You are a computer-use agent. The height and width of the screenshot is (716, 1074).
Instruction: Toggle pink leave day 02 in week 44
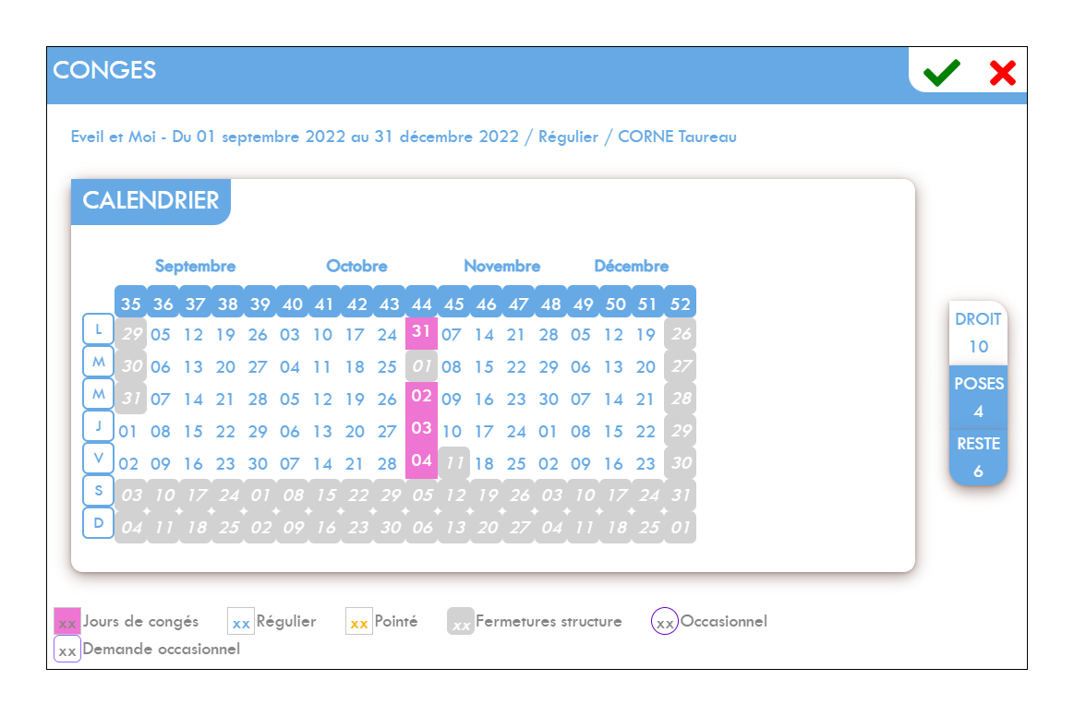pos(421,398)
